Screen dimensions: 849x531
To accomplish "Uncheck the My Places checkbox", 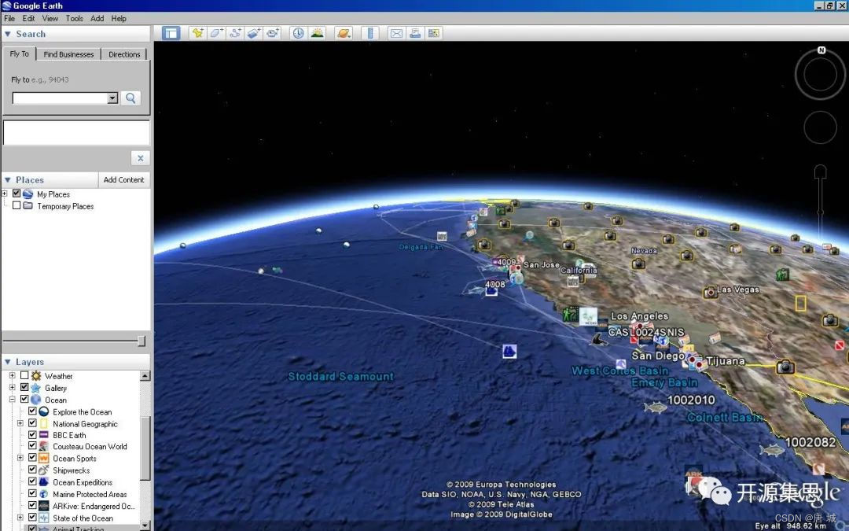I will (17, 194).
